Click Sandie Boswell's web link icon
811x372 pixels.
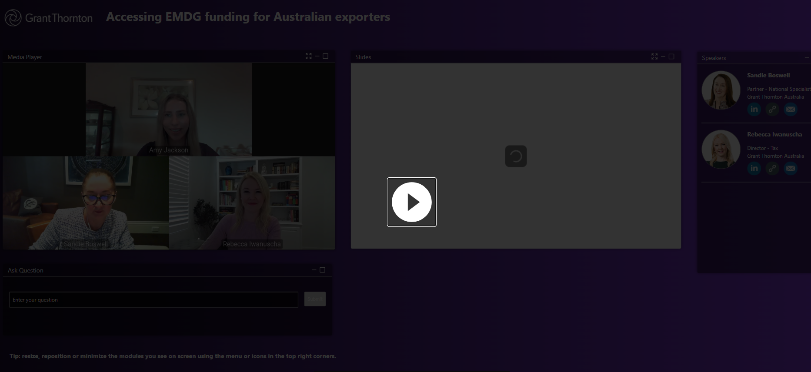click(x=772, y=109)
